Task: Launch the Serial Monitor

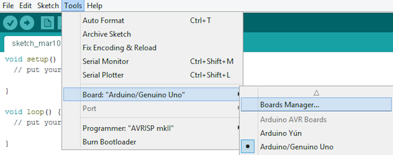Action: (x=106, y=61)
